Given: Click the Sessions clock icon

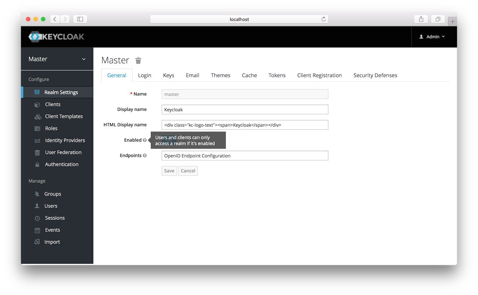Looking at the screenshot, I should (x=37, y=218).
